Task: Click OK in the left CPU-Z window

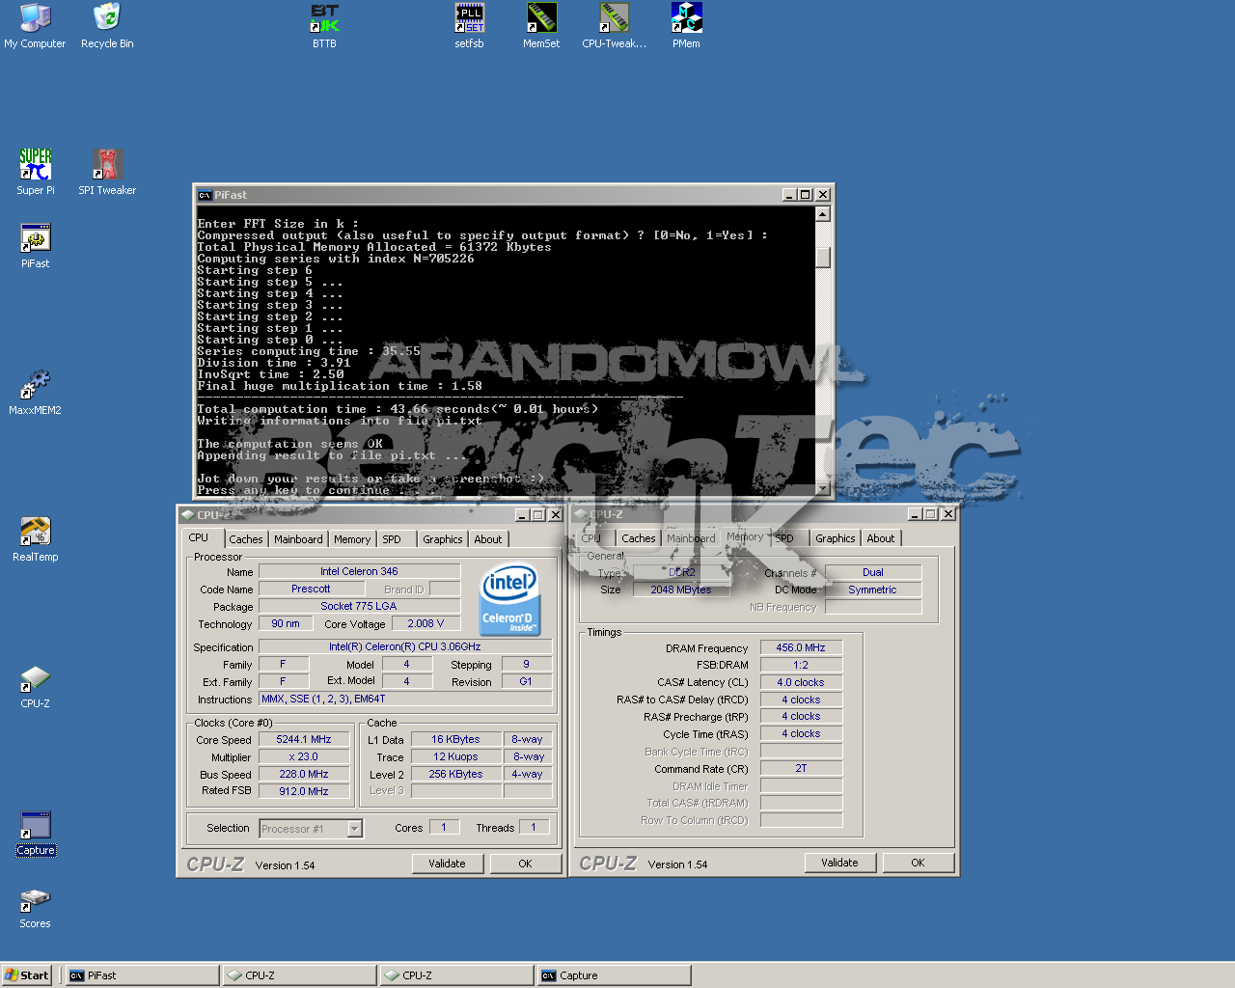Action: click(x=525, y=864)
